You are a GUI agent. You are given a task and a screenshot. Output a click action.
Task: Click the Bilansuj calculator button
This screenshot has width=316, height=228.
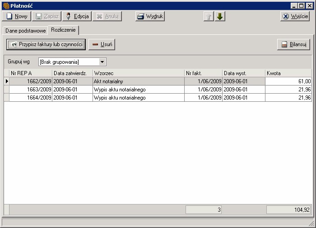tap(293, 44)
